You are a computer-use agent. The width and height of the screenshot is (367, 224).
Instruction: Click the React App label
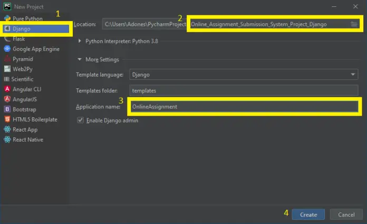(x=25, y=129)
